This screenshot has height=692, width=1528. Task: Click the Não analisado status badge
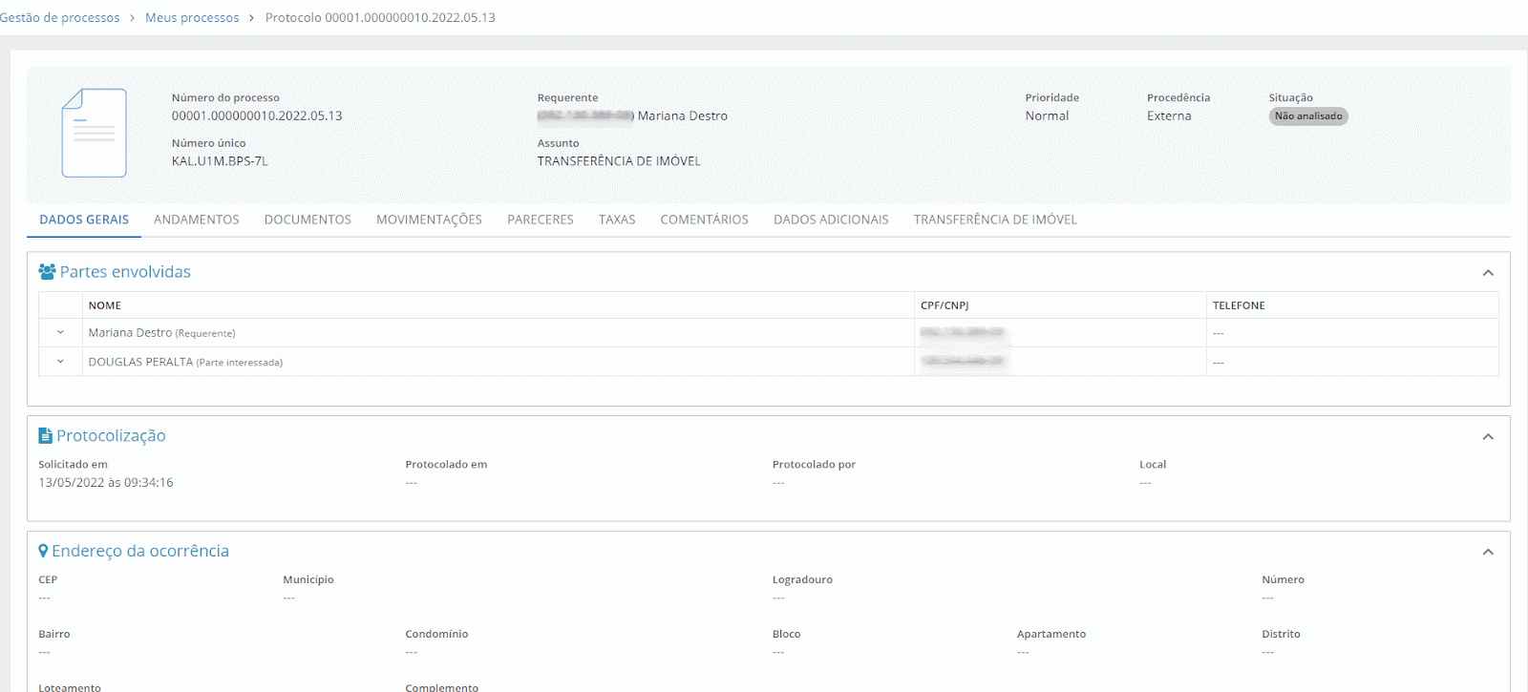[x=1308, y=116]
